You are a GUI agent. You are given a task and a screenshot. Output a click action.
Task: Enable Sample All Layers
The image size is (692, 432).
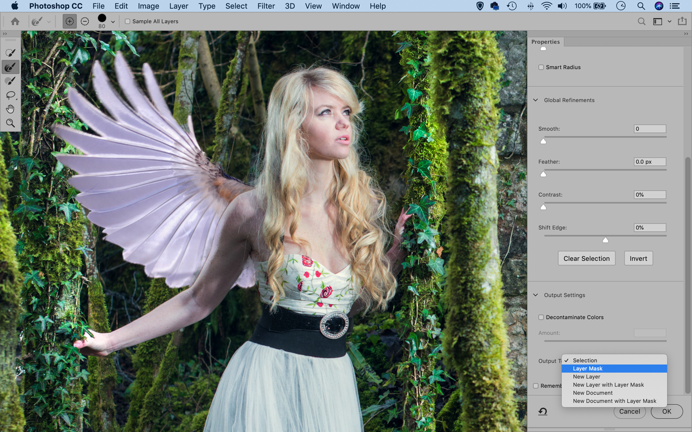[127, 21]
